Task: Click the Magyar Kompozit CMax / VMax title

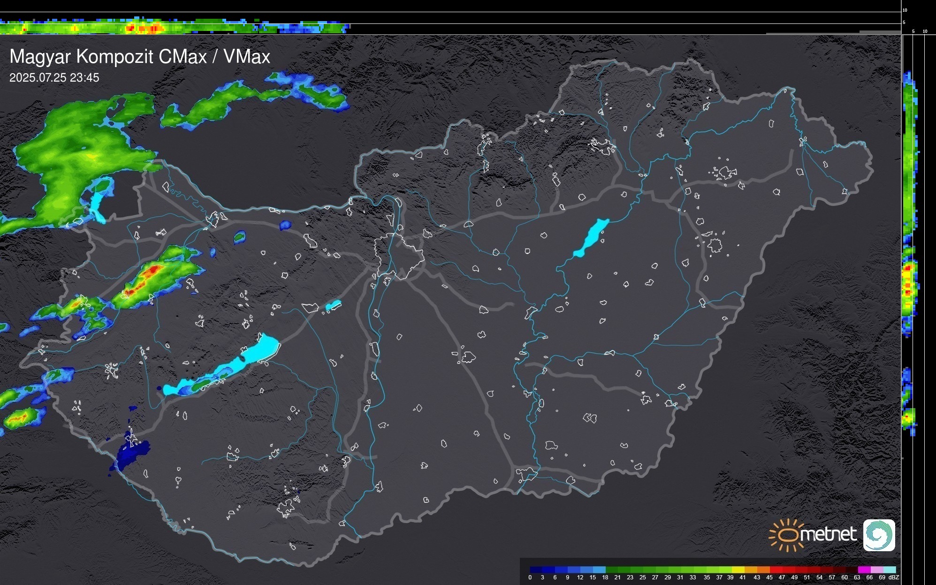Action: tap(140, 57)
